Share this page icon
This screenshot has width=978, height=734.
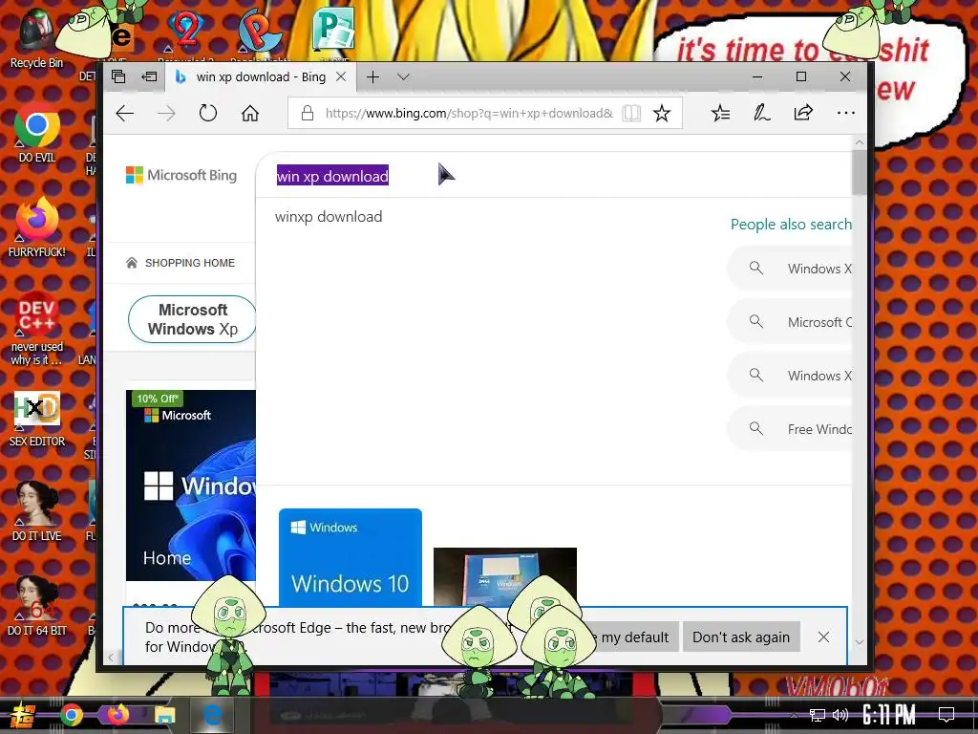pyautogui.click(x=802, y=113)
